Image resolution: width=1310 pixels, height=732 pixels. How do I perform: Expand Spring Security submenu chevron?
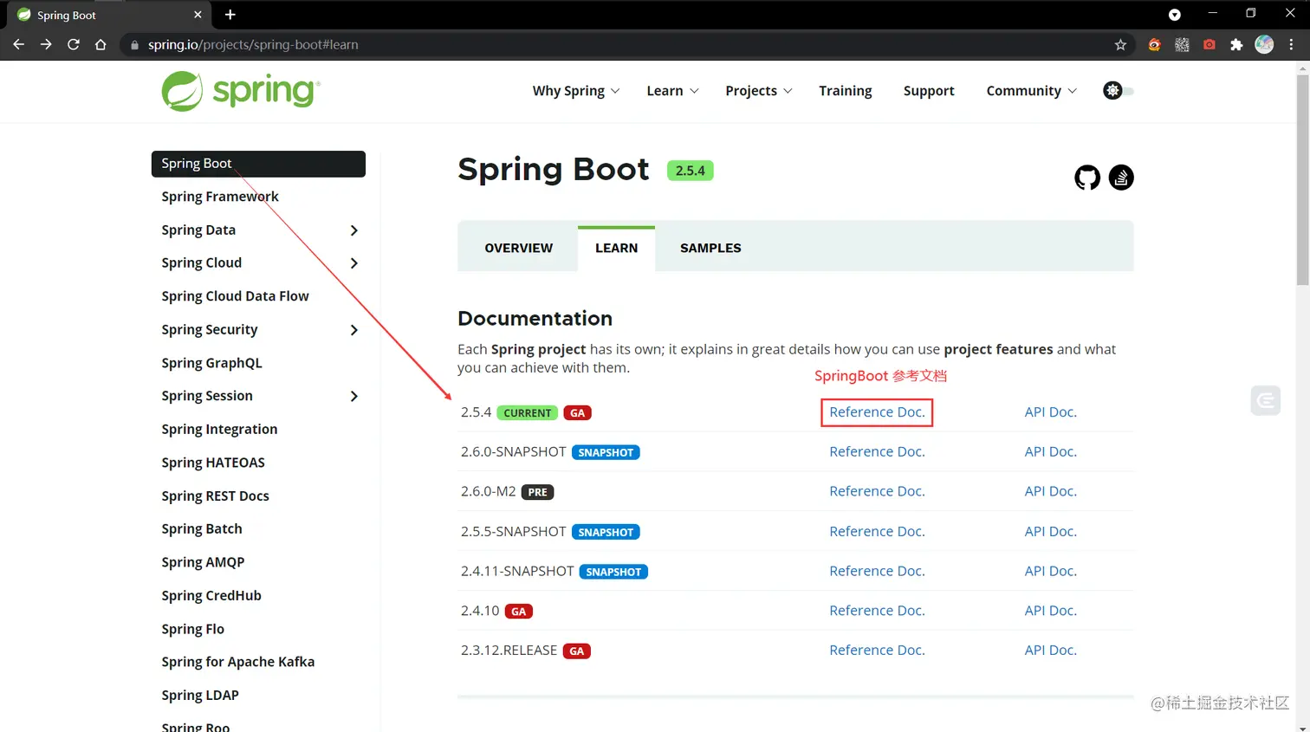click(x=353, y=330)
